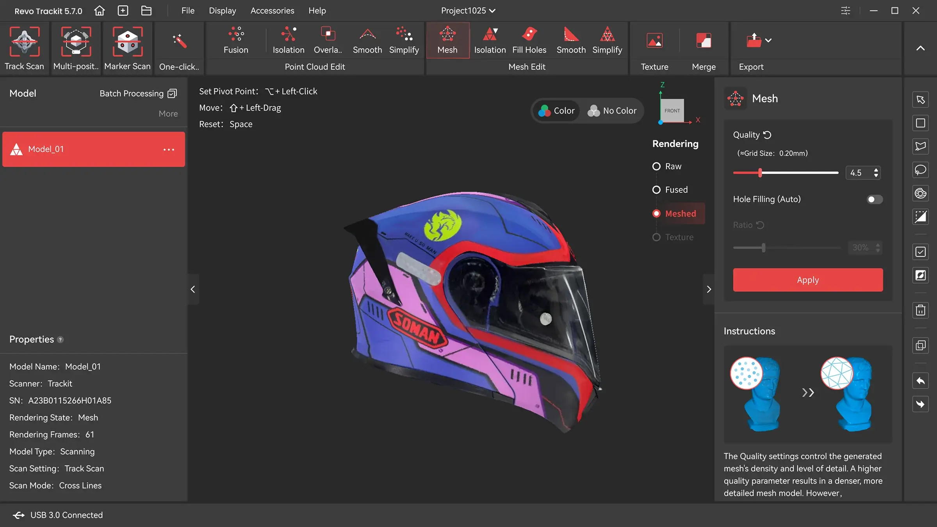937x527 pixels.
Task: Open the Project1025 dropdown
Action: 467,11
